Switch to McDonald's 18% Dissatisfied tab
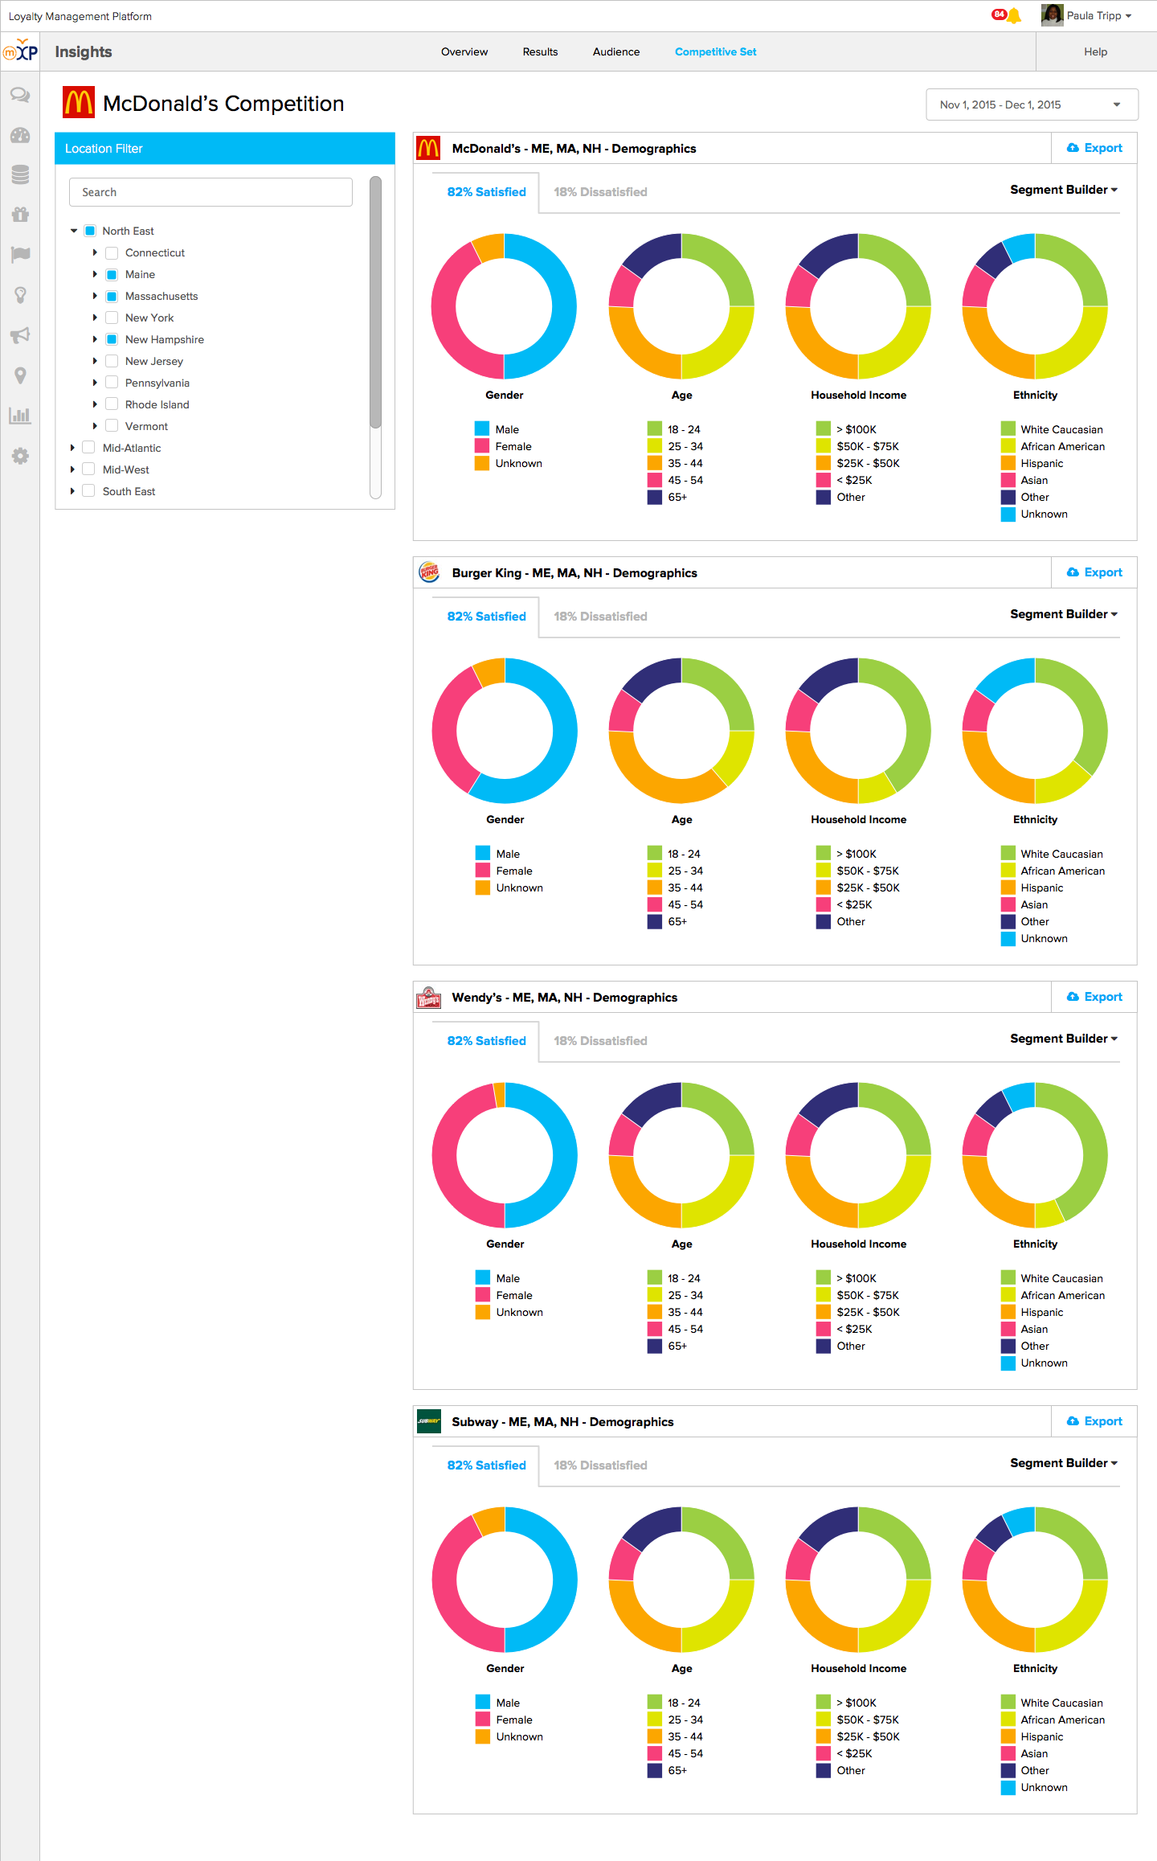Viewport: 1157px width, 1861px height. [600, 191]
